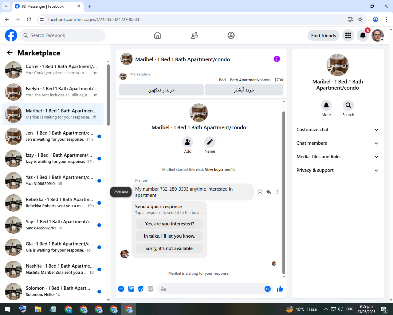Reply to Maribel's message arrow icon
Viewport: 393px width, 315px height.
click(x=269, y=192)
